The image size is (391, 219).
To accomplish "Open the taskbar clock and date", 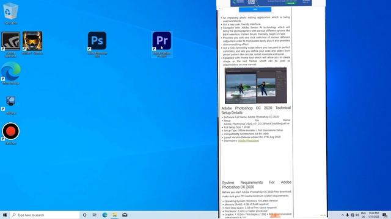I will tap(373, 215).
